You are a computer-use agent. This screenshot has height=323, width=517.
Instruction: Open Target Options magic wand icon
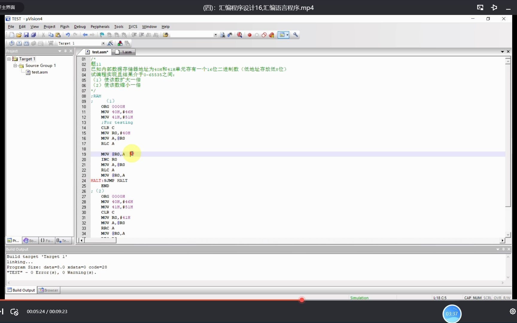pos(110,43)
